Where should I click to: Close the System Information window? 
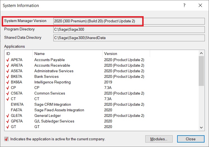[x=200, y=6]
